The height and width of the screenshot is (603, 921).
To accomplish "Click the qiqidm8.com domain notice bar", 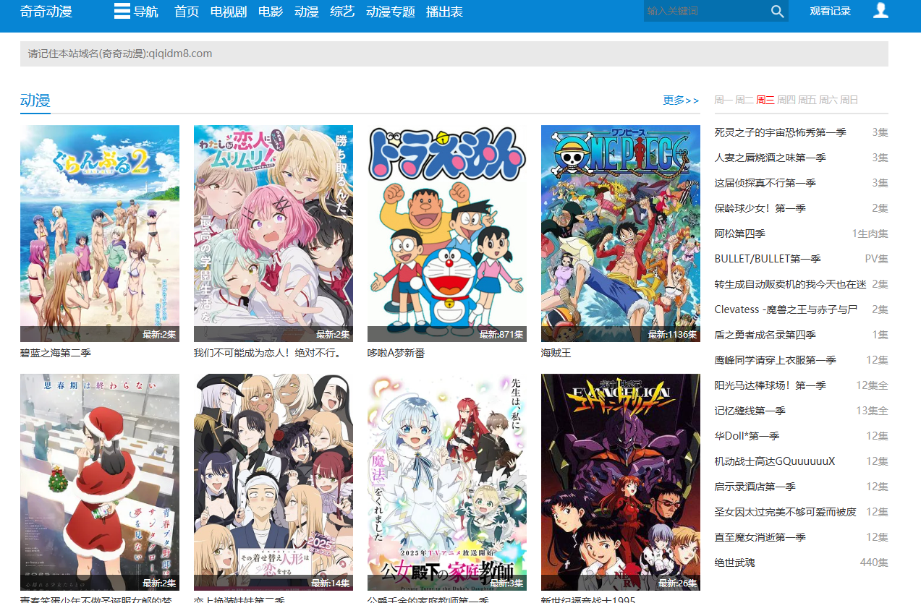I will (454, 54).
